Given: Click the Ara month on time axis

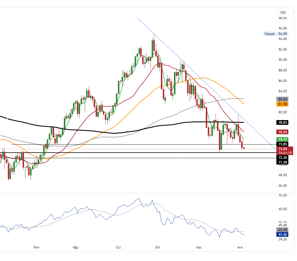Looking at the screenshot, I should pyautogui.click(x=240, y=247).
